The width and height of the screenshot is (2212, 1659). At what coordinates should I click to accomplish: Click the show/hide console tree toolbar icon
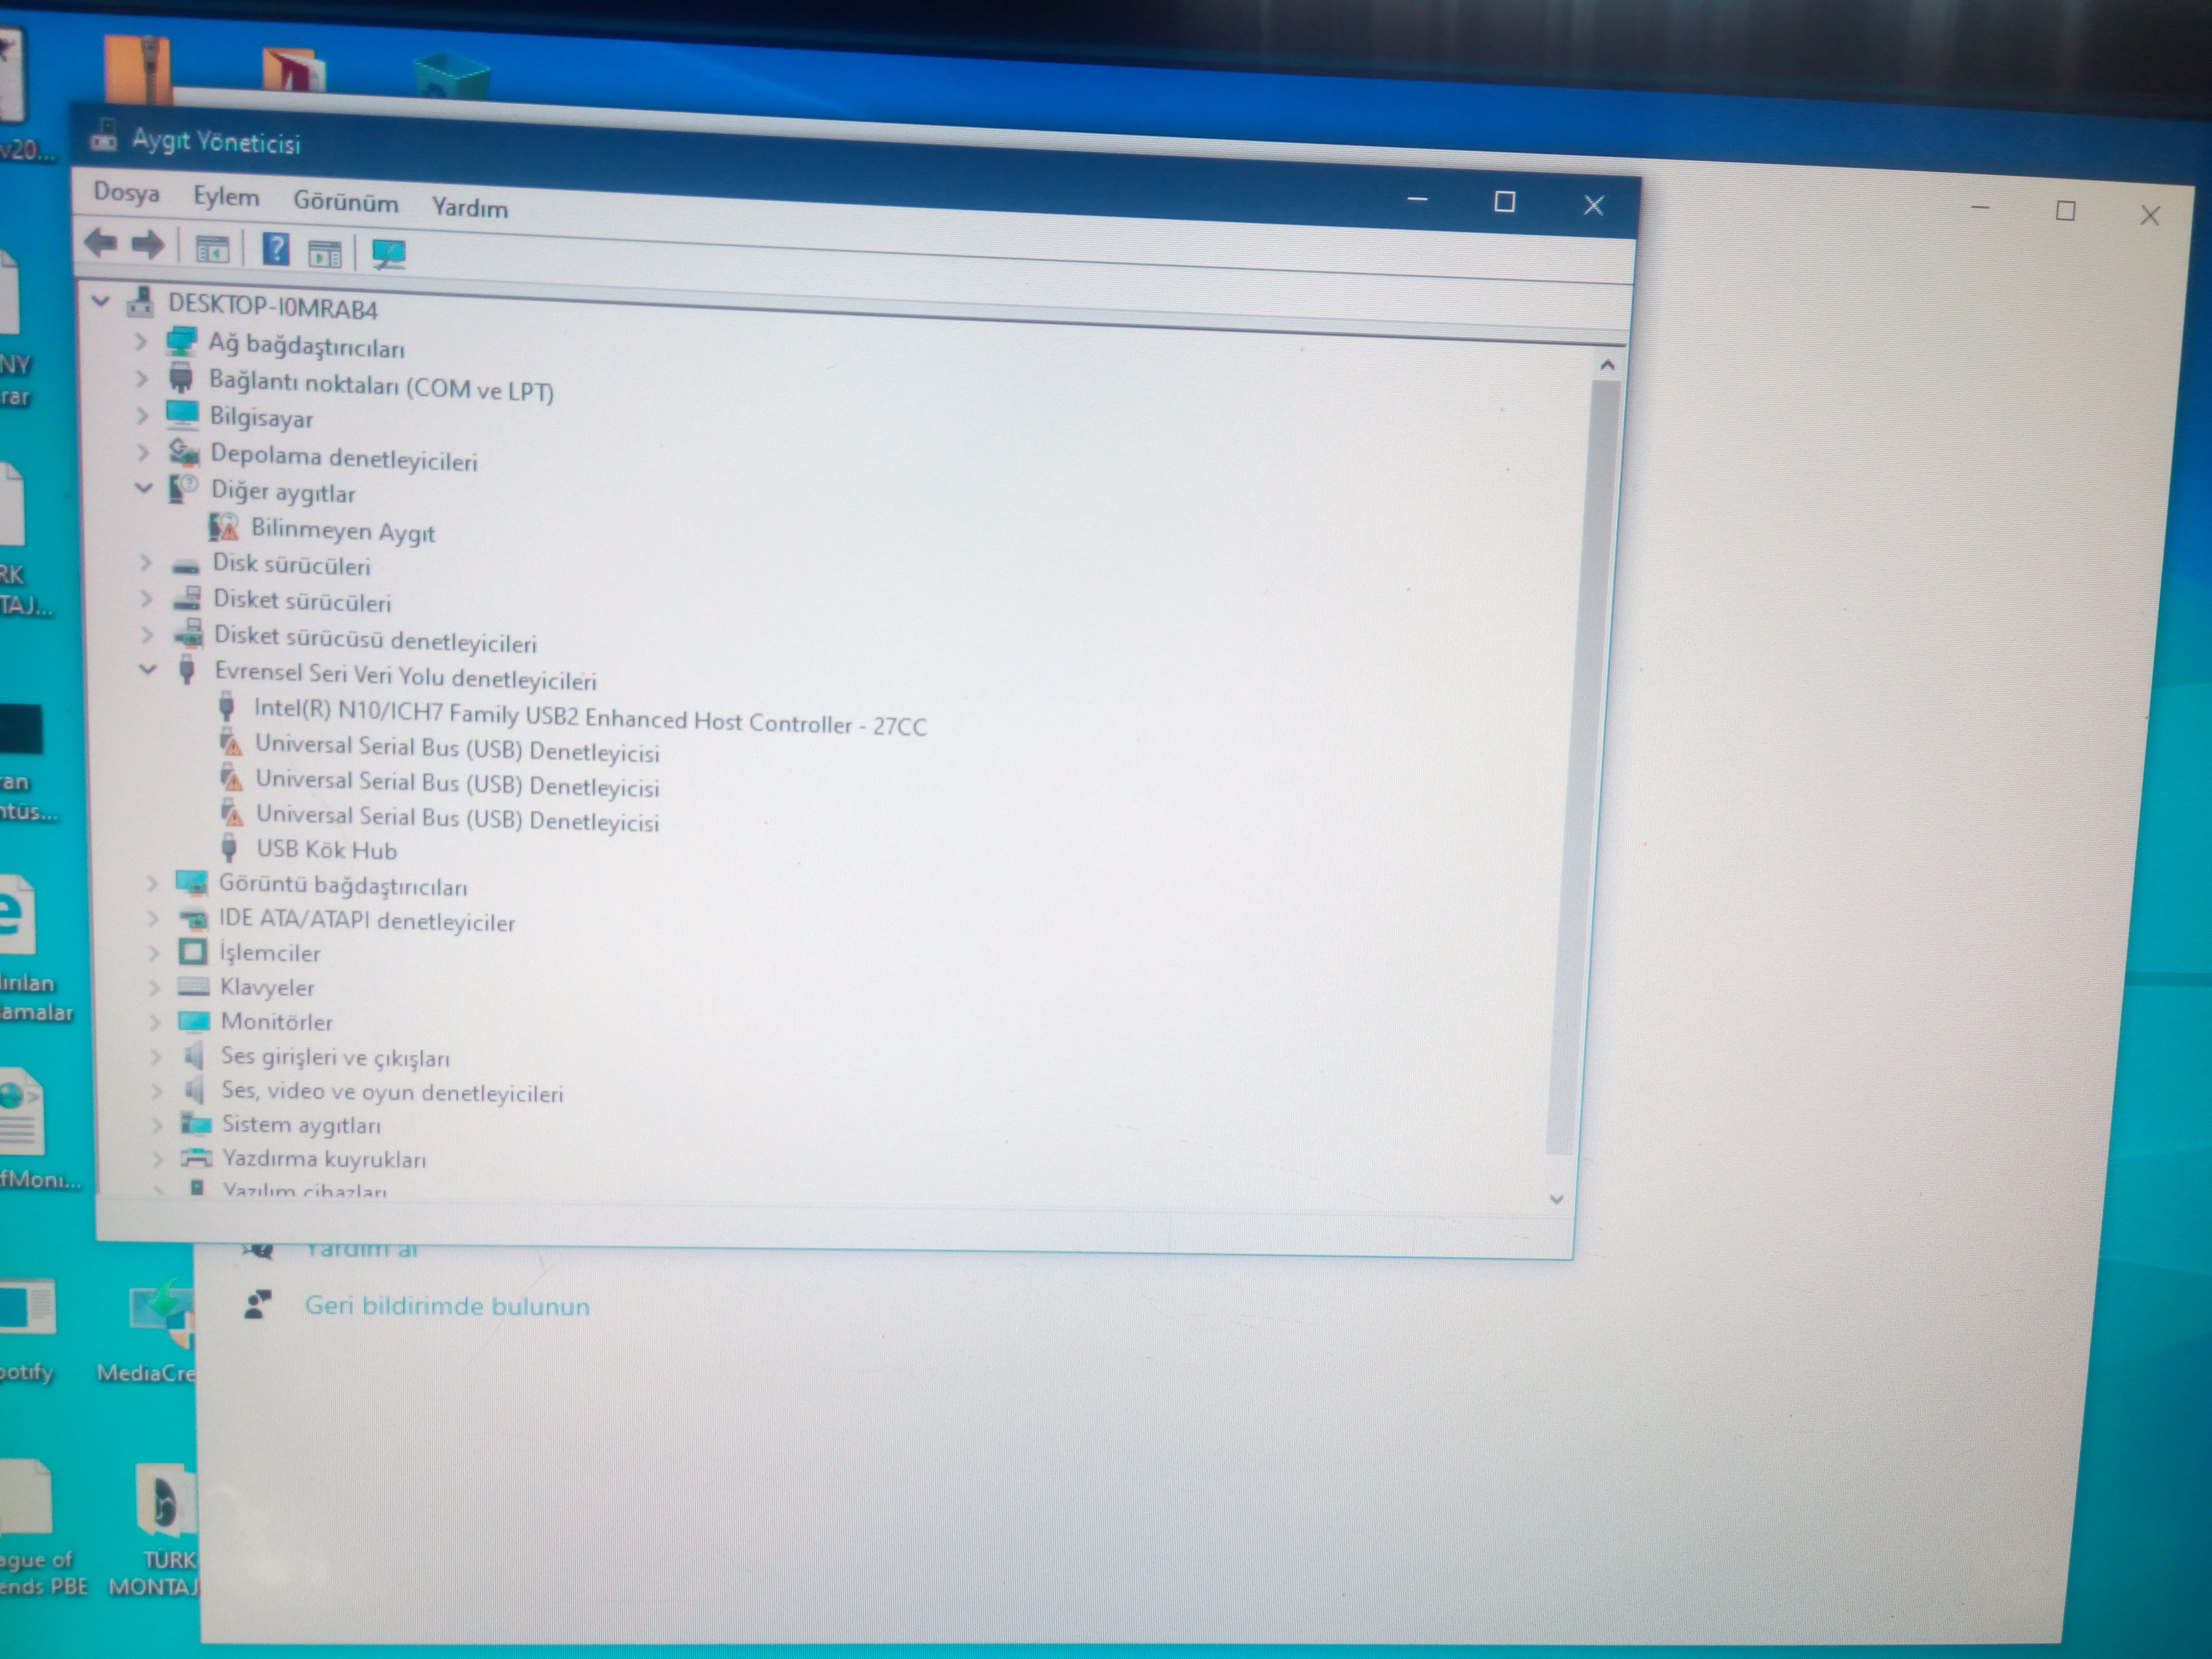pyautogui.click(x=212, y=248)
